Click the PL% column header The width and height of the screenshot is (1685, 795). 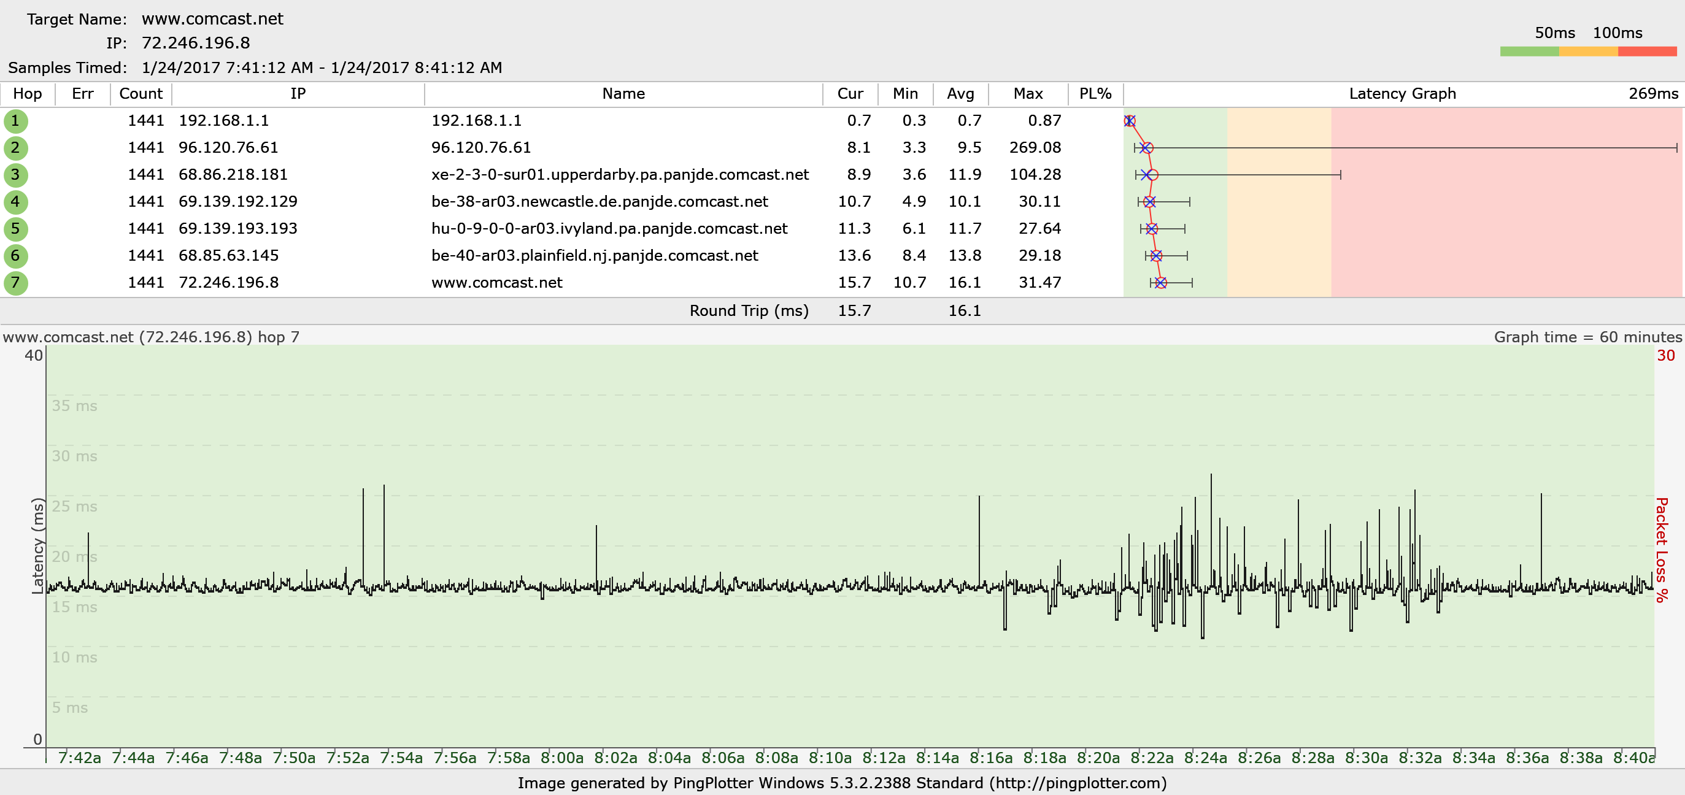tap(1095, 93)
